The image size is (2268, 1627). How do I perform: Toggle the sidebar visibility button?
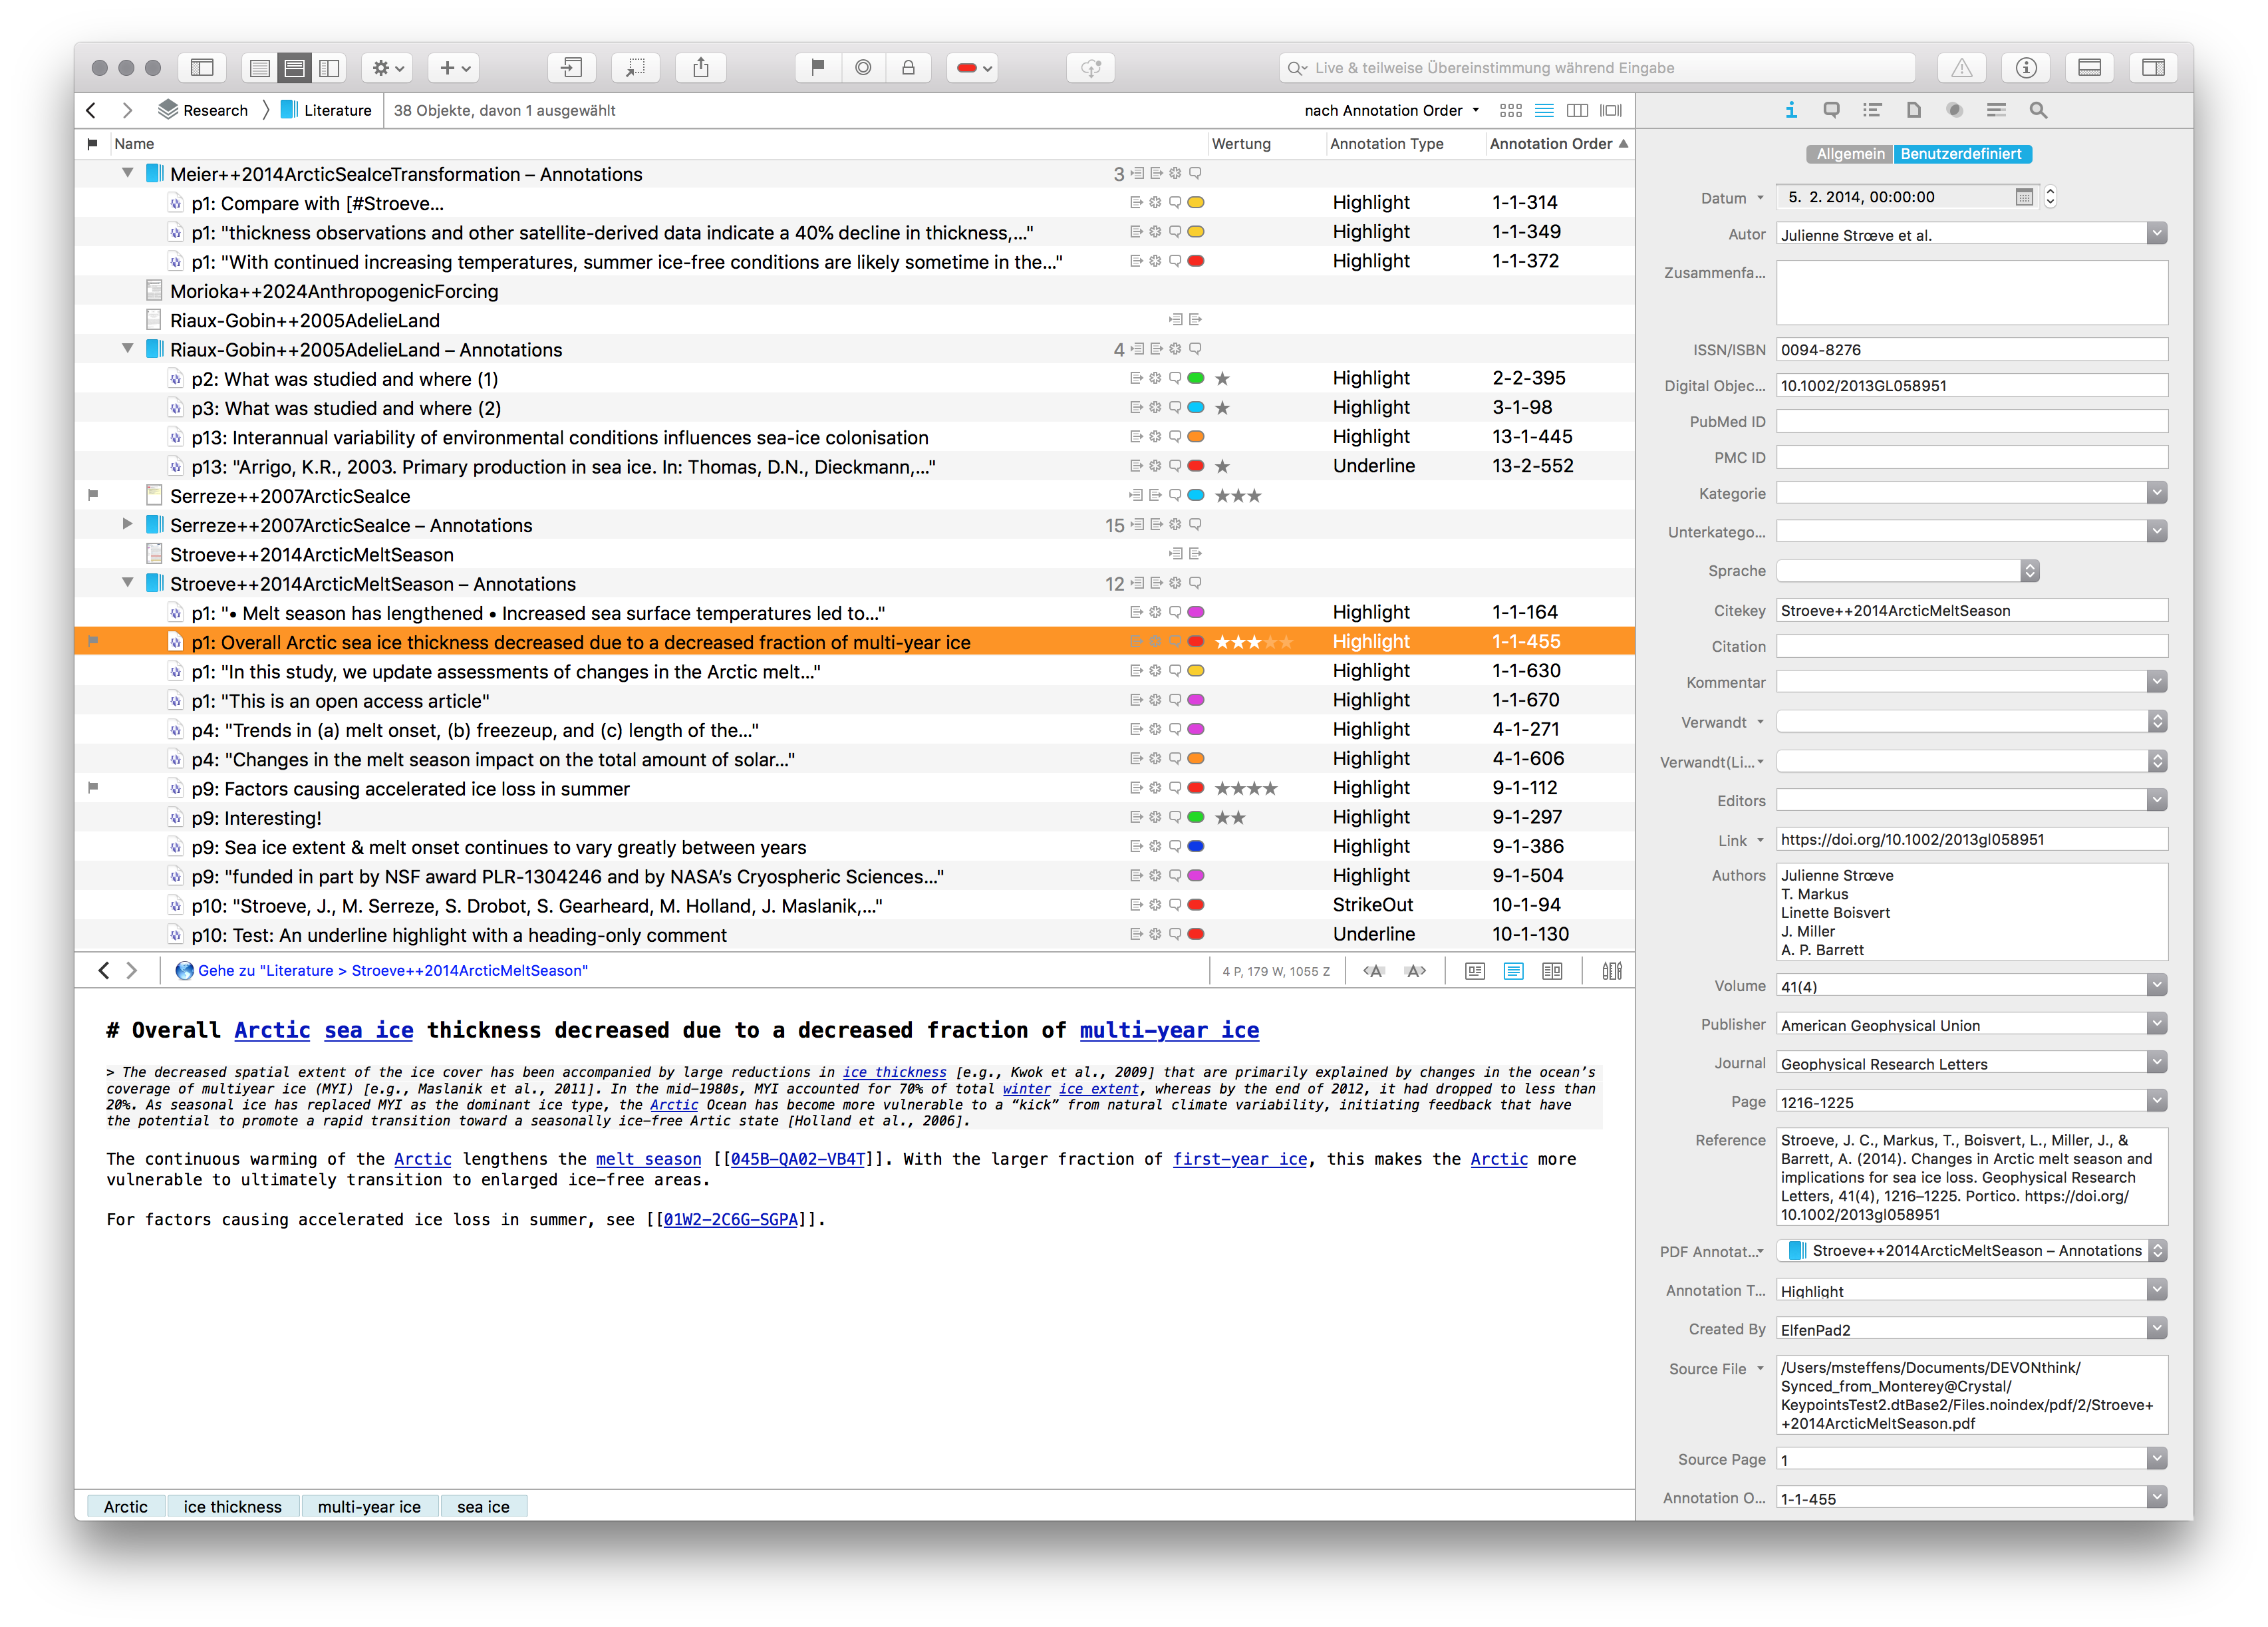coord(202,68)
